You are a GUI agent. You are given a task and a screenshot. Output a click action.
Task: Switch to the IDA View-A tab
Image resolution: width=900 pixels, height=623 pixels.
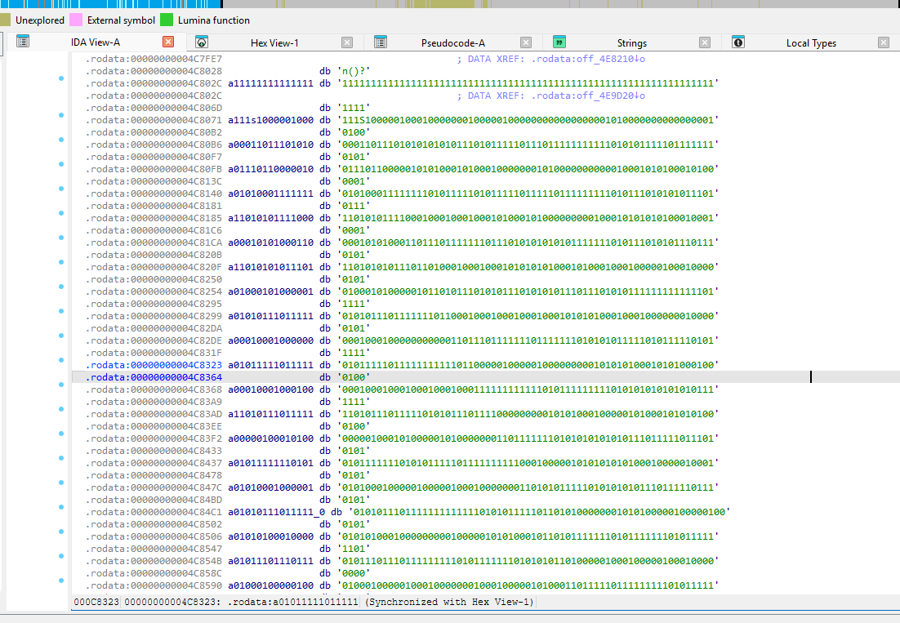coord(96,42)
